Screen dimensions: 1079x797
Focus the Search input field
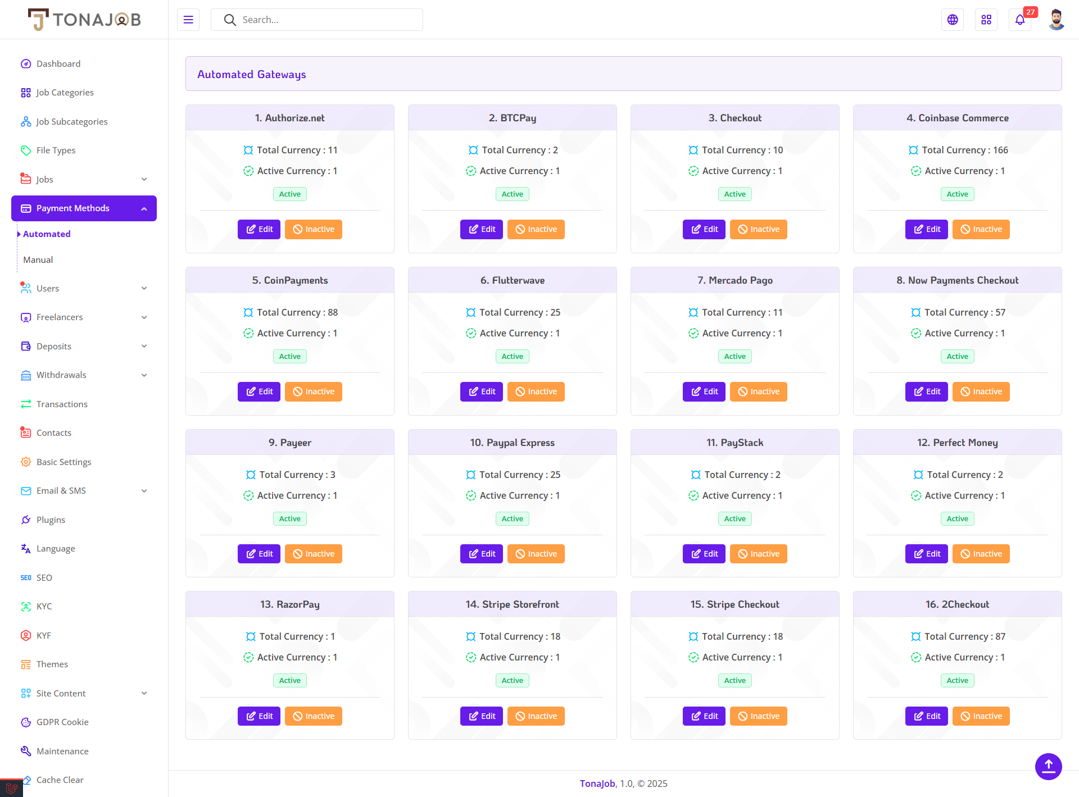pyautogui.click(x=326, y=20)
